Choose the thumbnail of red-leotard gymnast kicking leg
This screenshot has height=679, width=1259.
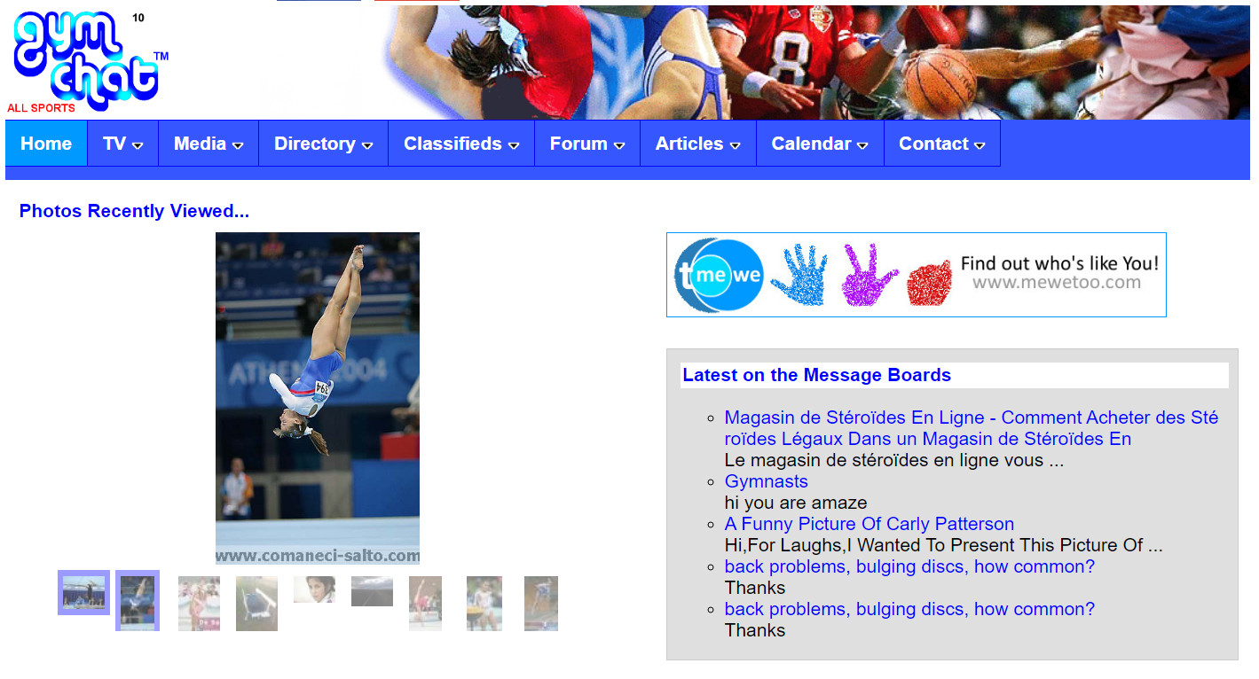point(425,604)
